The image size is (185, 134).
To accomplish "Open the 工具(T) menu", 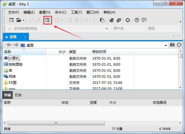I will click(x=76, y=12).
